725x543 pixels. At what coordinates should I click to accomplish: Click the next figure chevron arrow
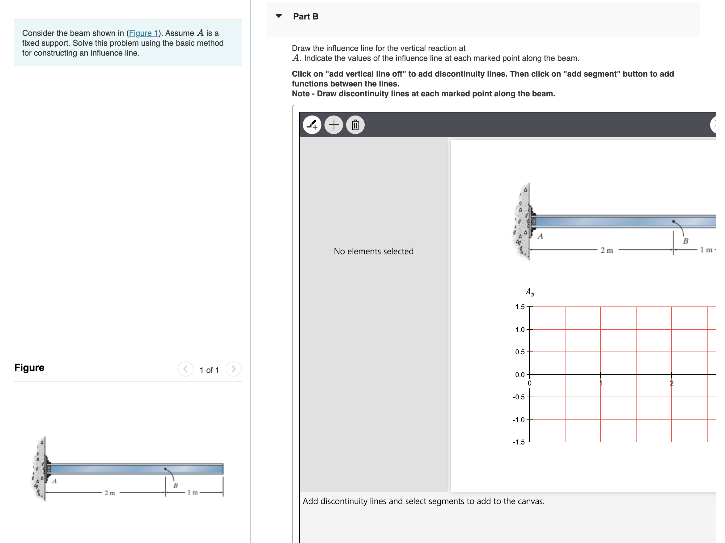pyautogui.click(x=233, y=369)
